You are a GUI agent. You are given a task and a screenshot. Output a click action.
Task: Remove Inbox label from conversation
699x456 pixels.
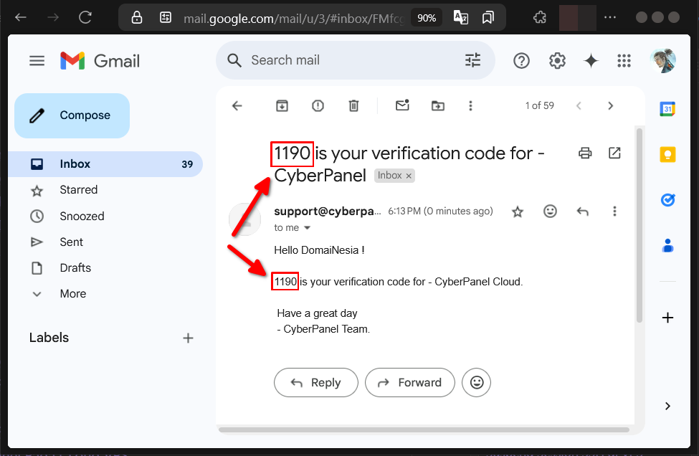click(409, 176)
